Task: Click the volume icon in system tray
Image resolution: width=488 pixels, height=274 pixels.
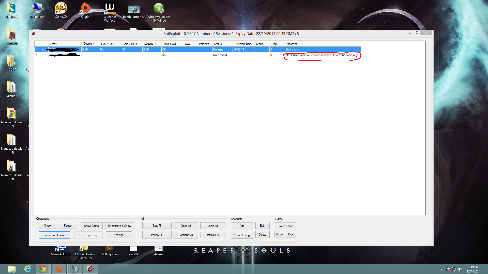Action: [x=460, y=269]
